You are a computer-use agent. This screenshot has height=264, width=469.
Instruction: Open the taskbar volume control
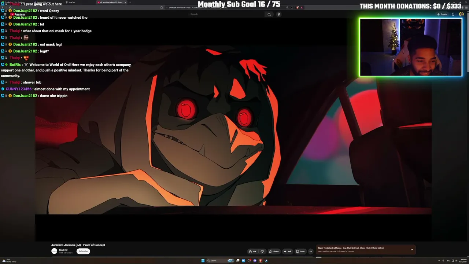click(456, 261)
